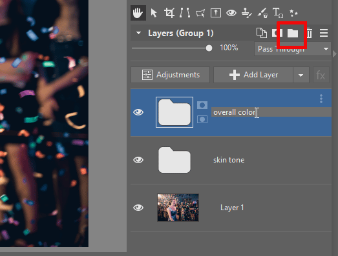Click the confetti photo on canvas
Screen dimensions: 338x256
[44, 123]
